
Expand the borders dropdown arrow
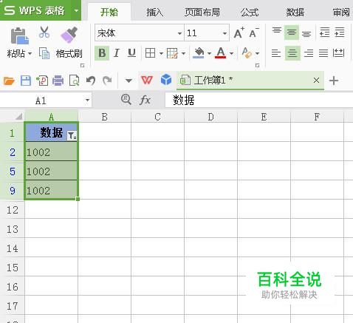(x=161, y=53)
